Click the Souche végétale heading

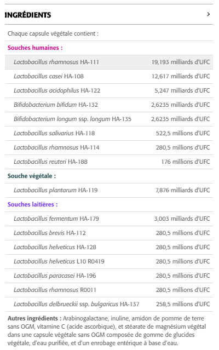(x=32, y=176)
